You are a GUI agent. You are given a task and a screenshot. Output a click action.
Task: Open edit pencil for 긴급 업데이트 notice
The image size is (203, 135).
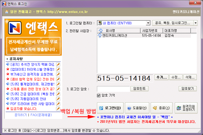[58, 94]
